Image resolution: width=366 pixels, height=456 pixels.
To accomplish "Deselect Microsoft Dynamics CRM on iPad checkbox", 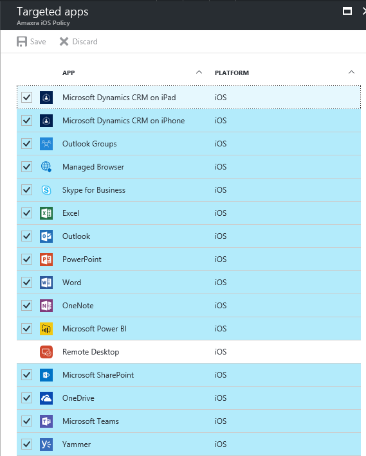I will pos(27,98).
